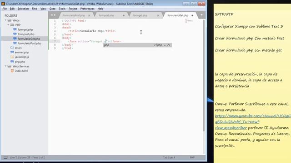
Task: Click the Sublime Text title bar icon
Action: (x=3, y=4)
